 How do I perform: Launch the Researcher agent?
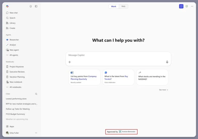[x=12, y=40]
